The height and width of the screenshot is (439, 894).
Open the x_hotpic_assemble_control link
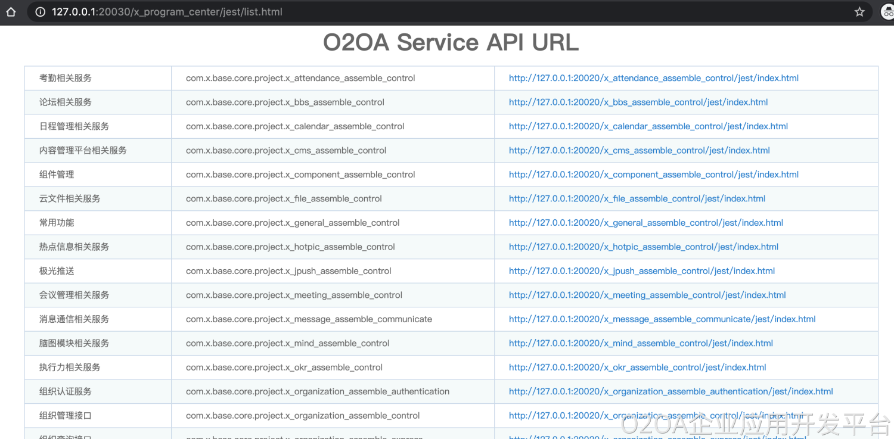click(643, 247)
